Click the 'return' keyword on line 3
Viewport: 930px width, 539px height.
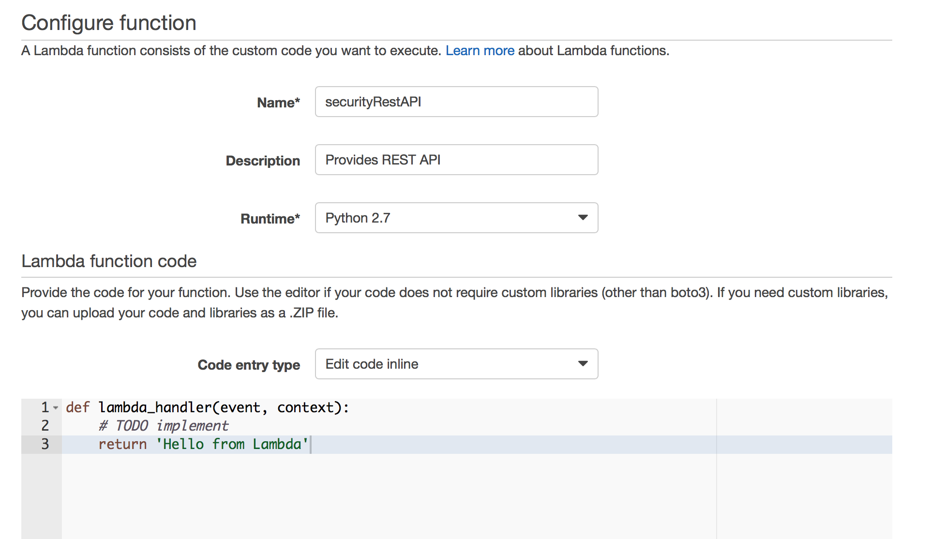[x=122, y=444]
